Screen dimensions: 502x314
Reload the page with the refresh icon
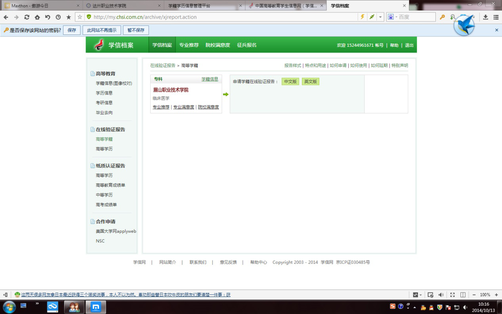coord(27,17)
